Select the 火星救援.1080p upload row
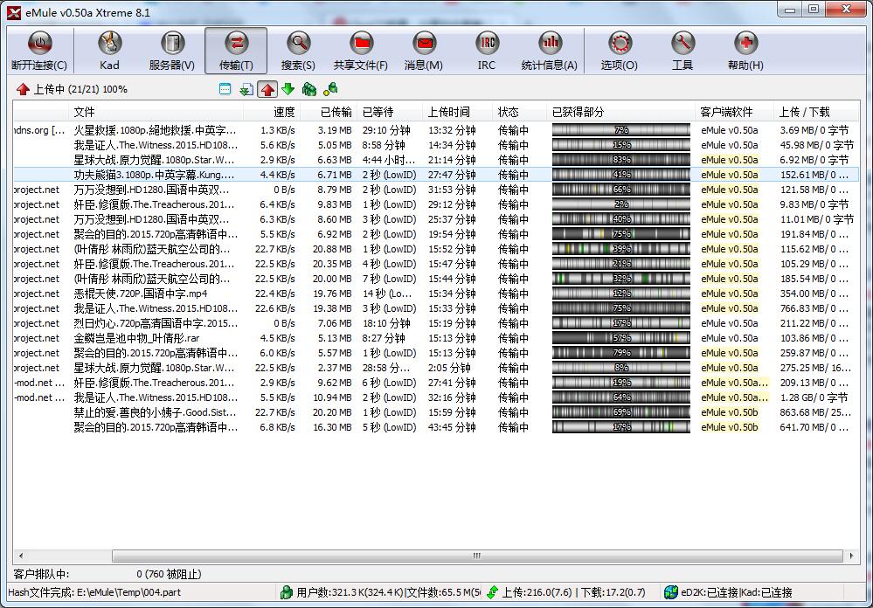 pos(436,130)
